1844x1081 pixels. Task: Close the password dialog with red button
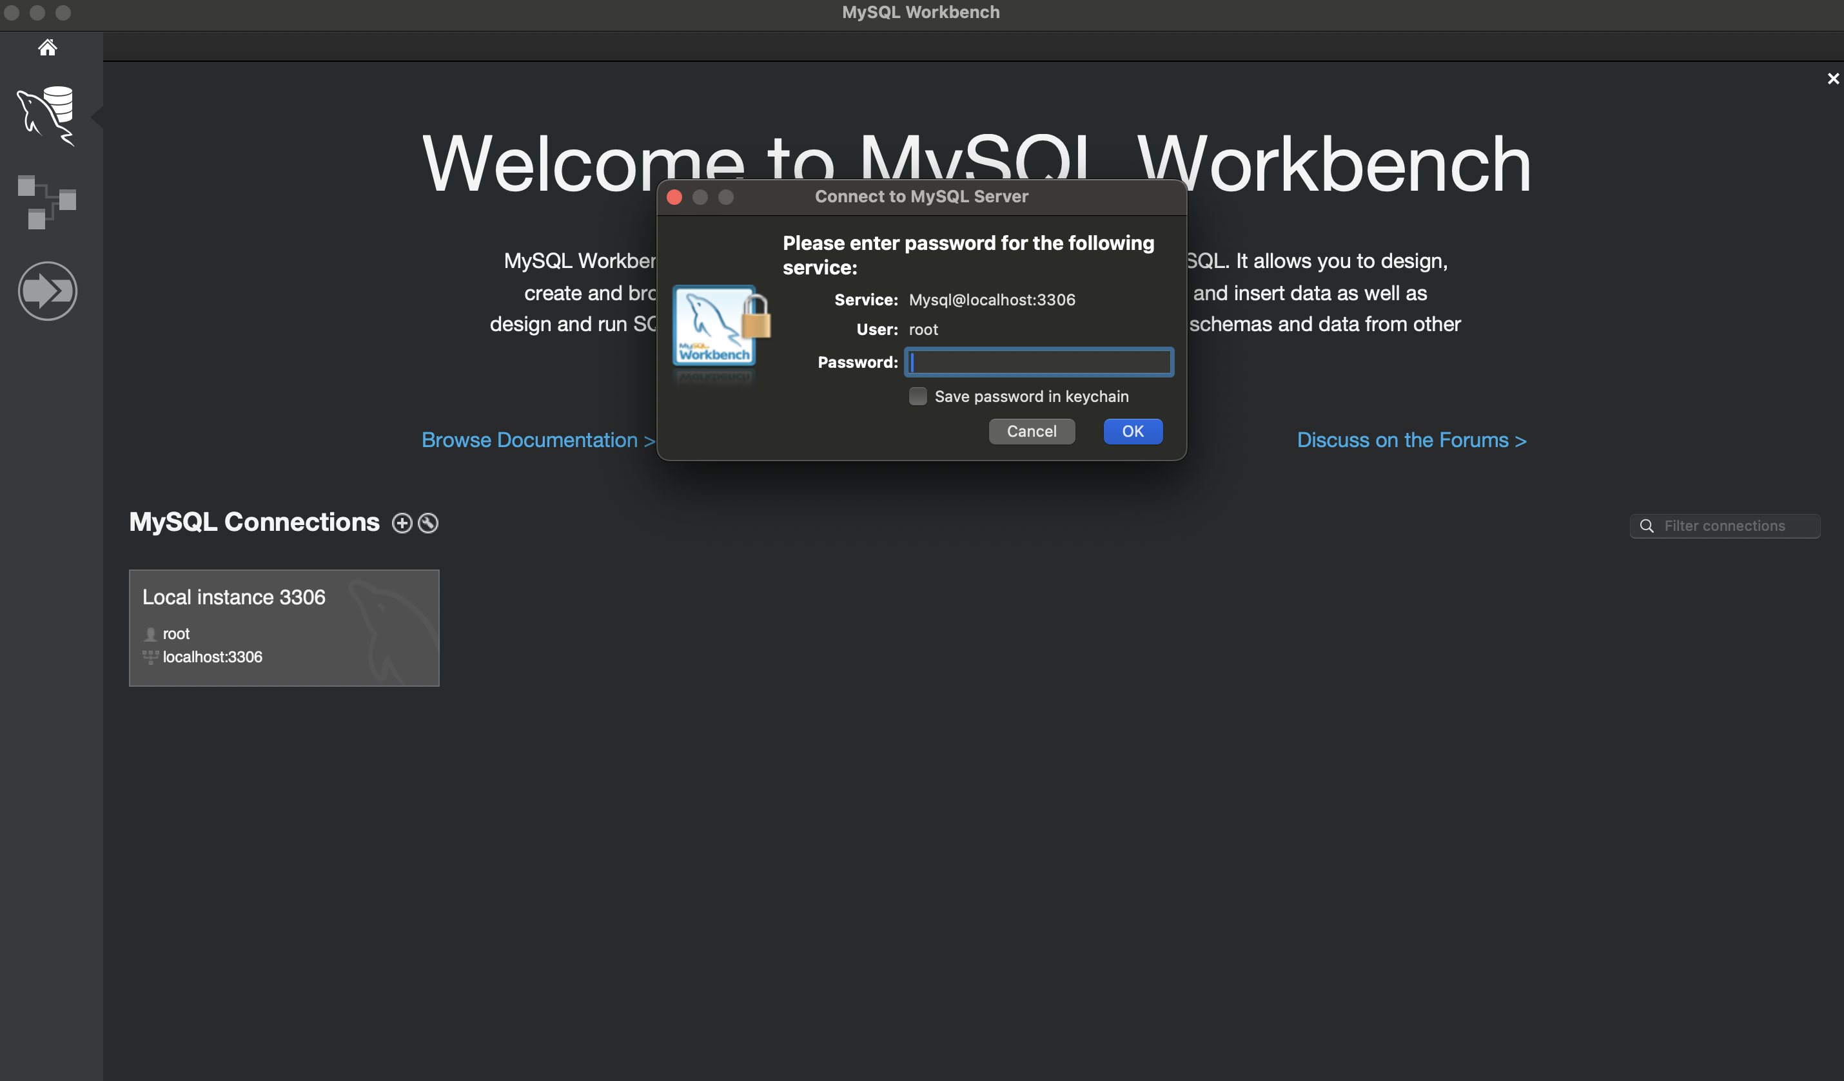(674, 197)
